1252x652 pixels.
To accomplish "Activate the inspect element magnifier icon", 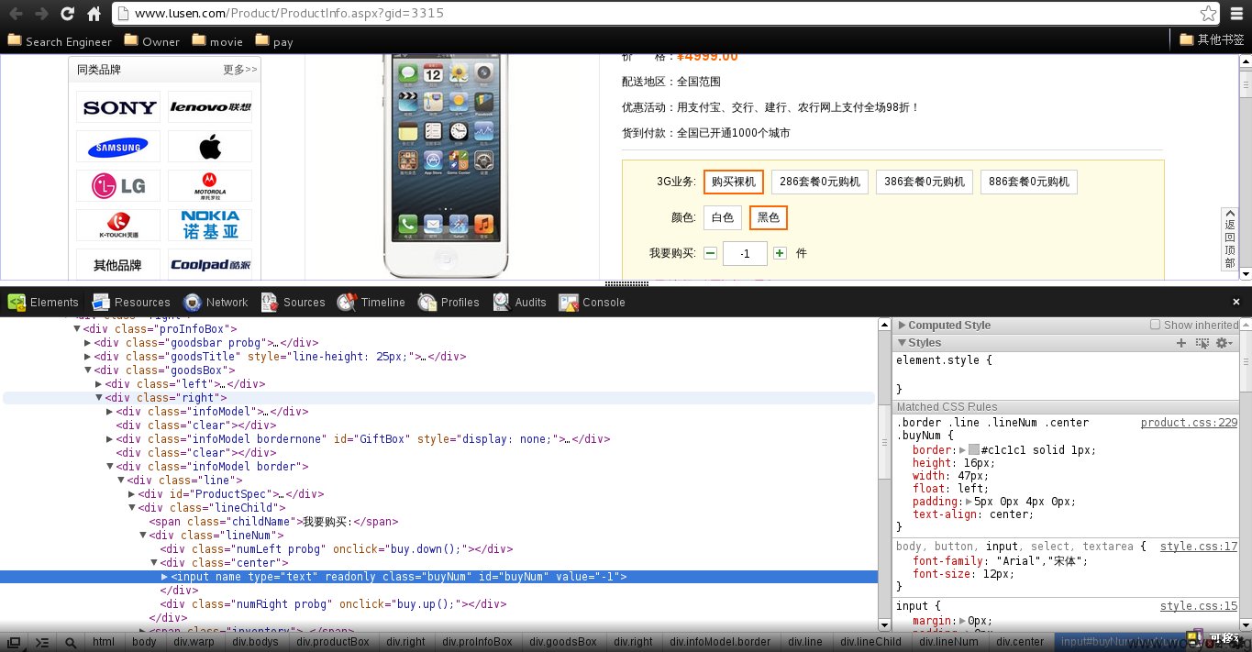I will (x=70, y=642).
